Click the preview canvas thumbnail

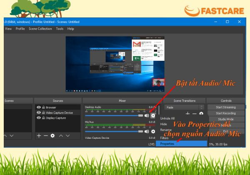click(115, 64)
